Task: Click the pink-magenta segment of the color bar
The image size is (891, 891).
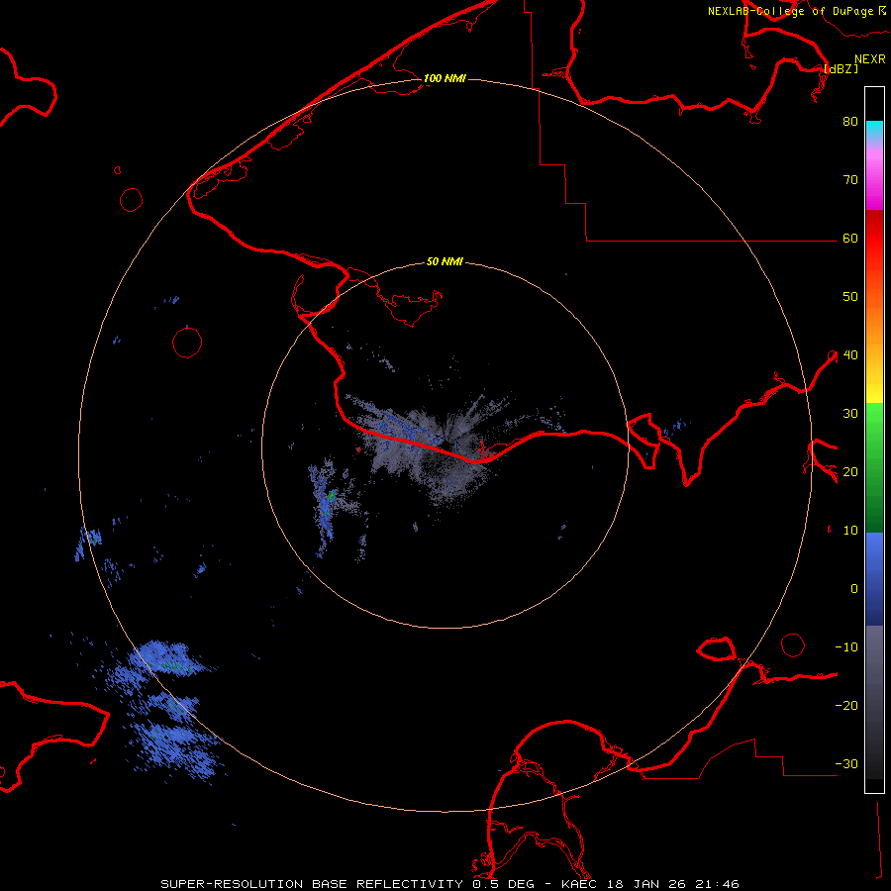Action: [x=874, y=176]
